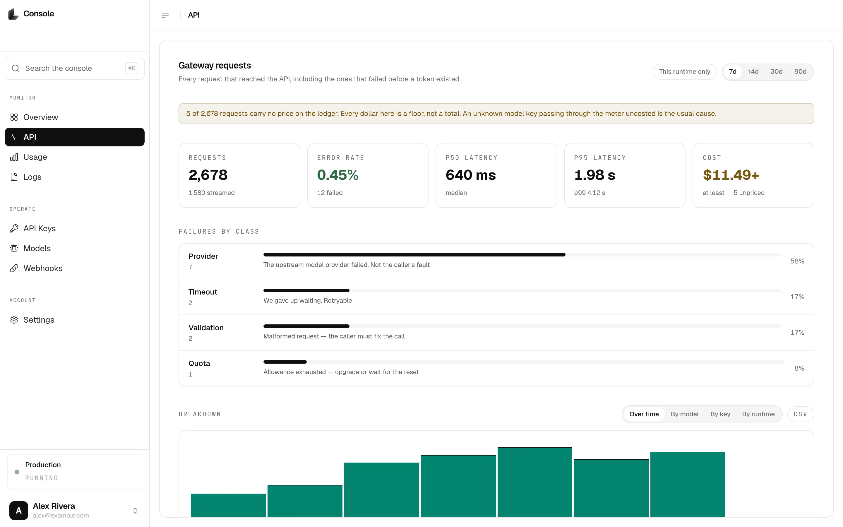The width and height of the screenshot is (843, 527).
Task: Switch breakdown to Over time
Action: coord(644,414)
